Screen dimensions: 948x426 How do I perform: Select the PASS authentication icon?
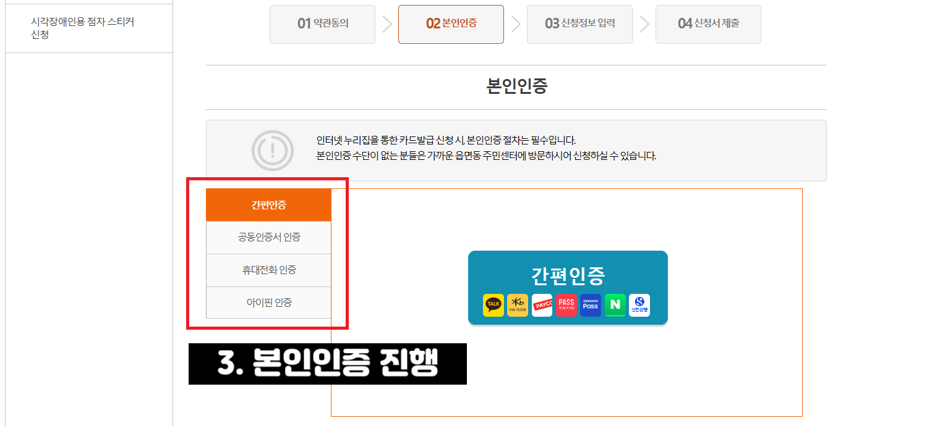pyautogui.click(x=566, y=305)
